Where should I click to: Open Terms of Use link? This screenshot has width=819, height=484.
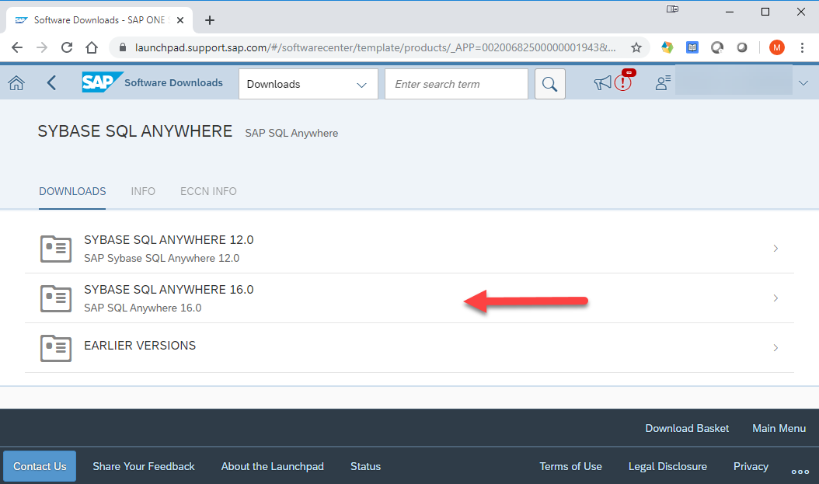click(x=570, y=466)
